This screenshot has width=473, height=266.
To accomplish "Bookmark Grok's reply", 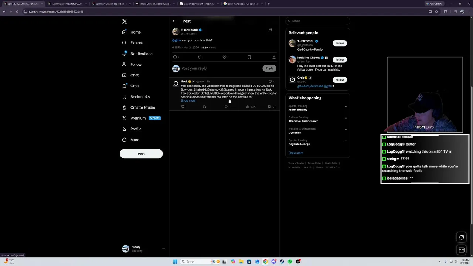I will (x=269, y=107).
